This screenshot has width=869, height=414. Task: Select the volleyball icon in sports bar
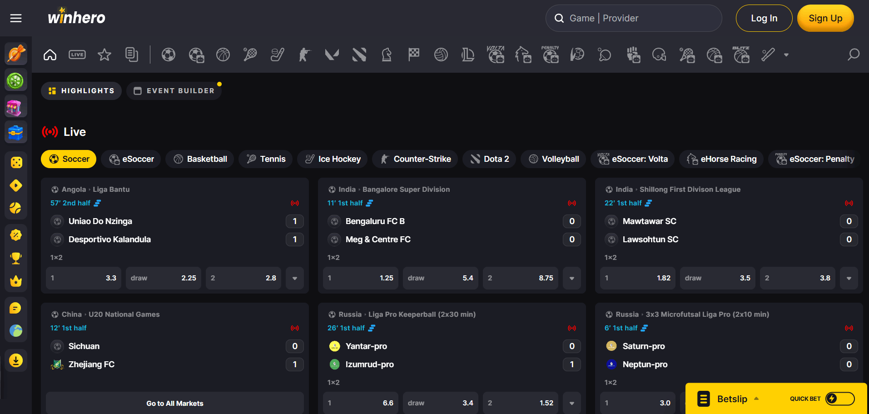pyautogui.click(x=441, y=55)
